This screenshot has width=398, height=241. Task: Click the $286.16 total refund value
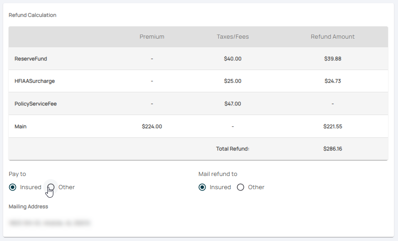pyautogui.click(x=332, y=149)
